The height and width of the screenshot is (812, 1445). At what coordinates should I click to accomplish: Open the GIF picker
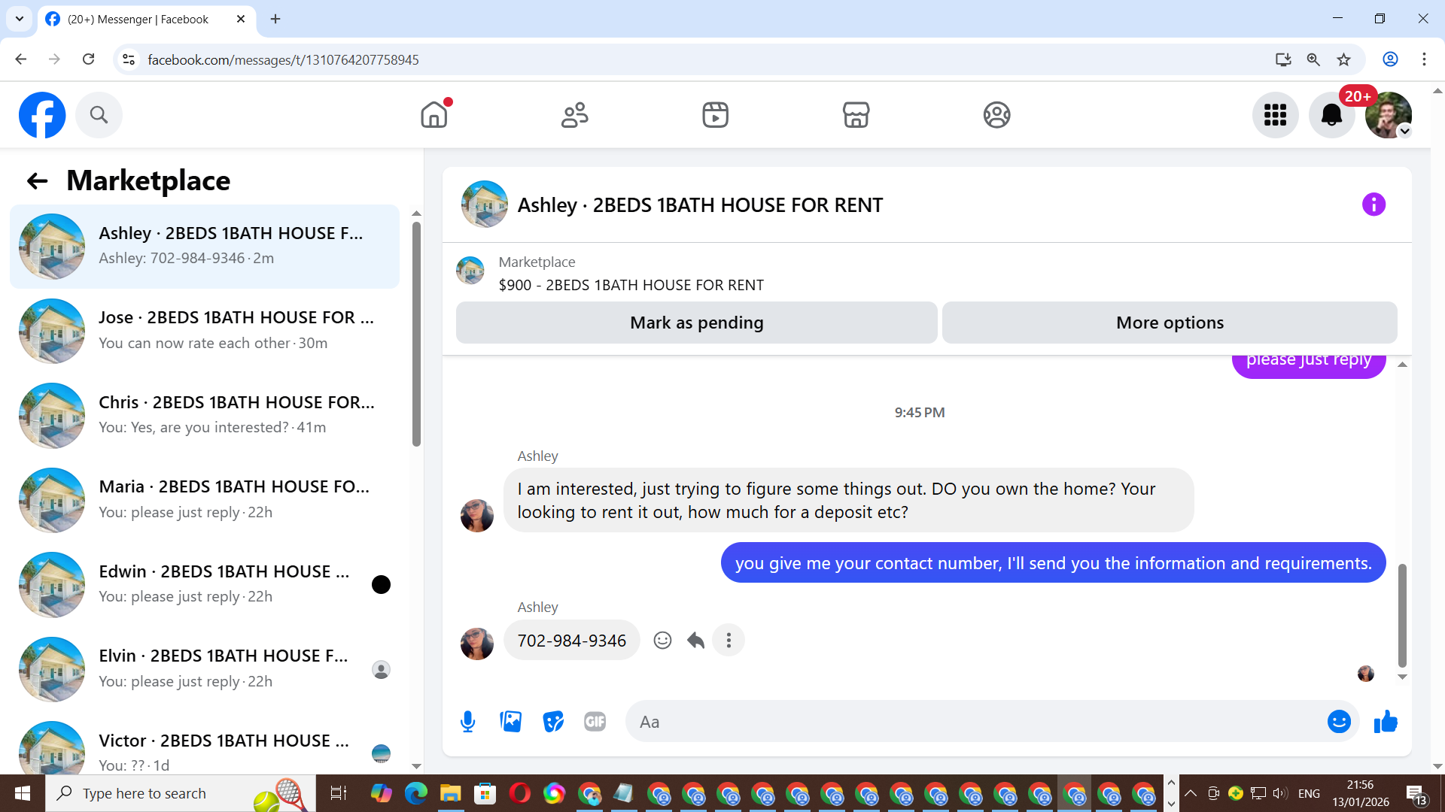[x=595, y=722]
